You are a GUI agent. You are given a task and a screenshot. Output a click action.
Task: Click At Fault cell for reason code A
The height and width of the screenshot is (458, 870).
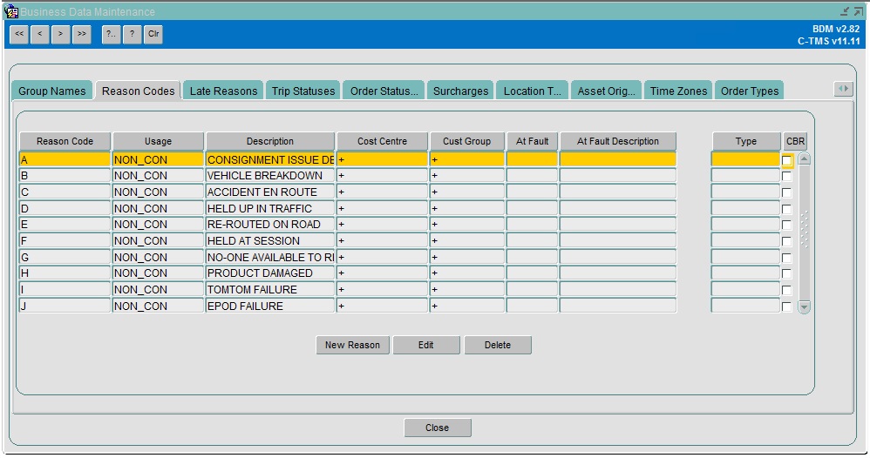(x=532, y=159)
